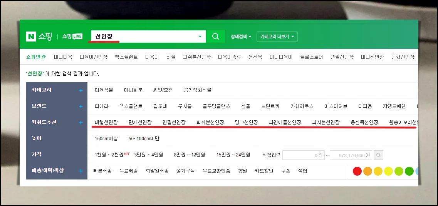Click related keyword 다육이
Screen dimensions: 438x206
[x=152, y=57]
